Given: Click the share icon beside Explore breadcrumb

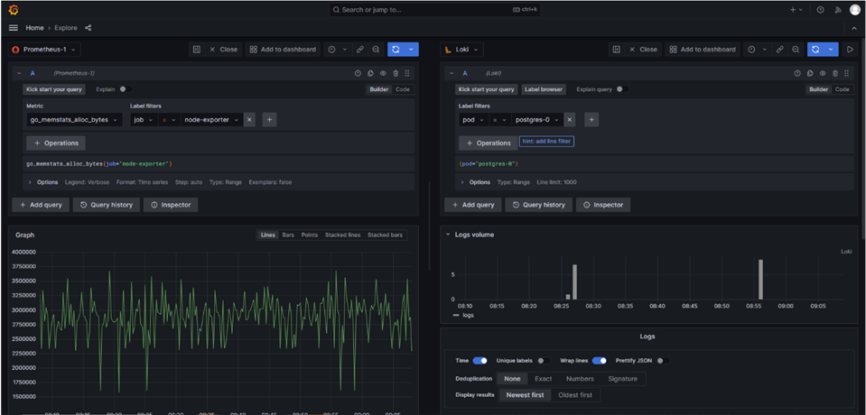Looking at the screenshot, I should pyautogui.click(x=88, y=28).
